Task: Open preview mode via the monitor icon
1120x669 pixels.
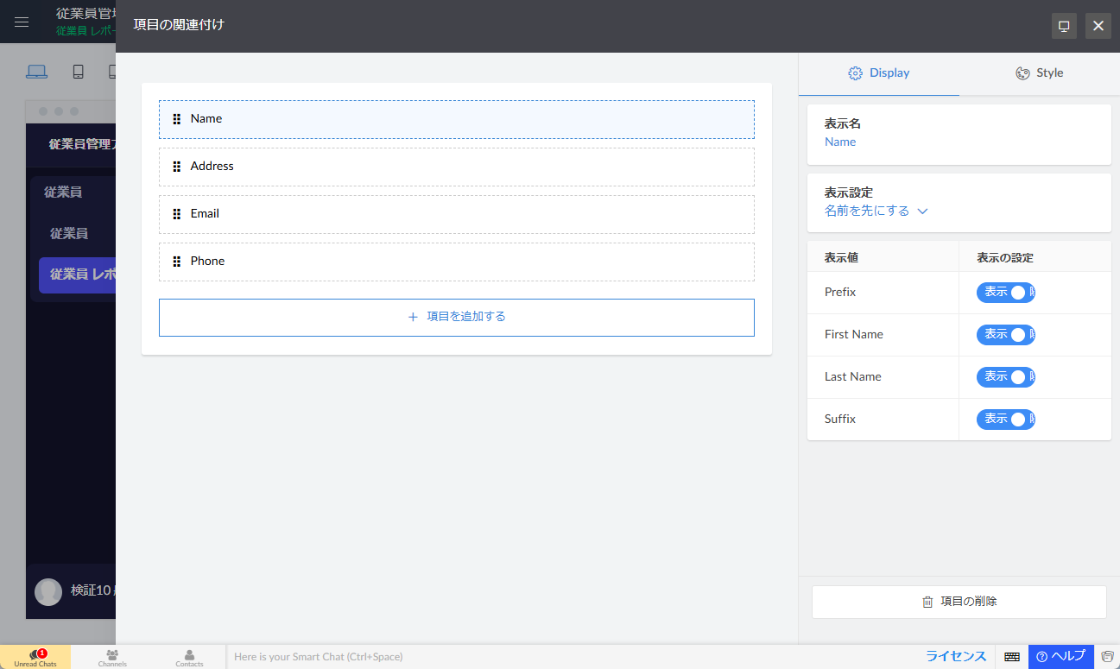Action: [x=1064, y=26]
